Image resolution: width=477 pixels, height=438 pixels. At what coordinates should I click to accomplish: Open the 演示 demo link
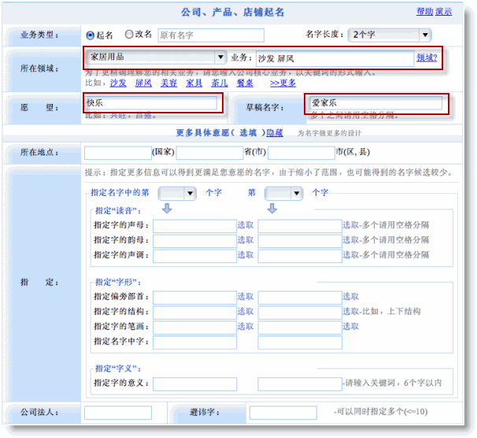443,12
